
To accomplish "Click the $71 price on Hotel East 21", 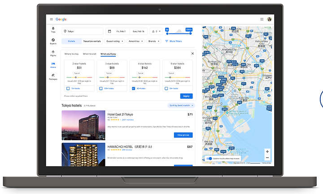I will [190, 114].
